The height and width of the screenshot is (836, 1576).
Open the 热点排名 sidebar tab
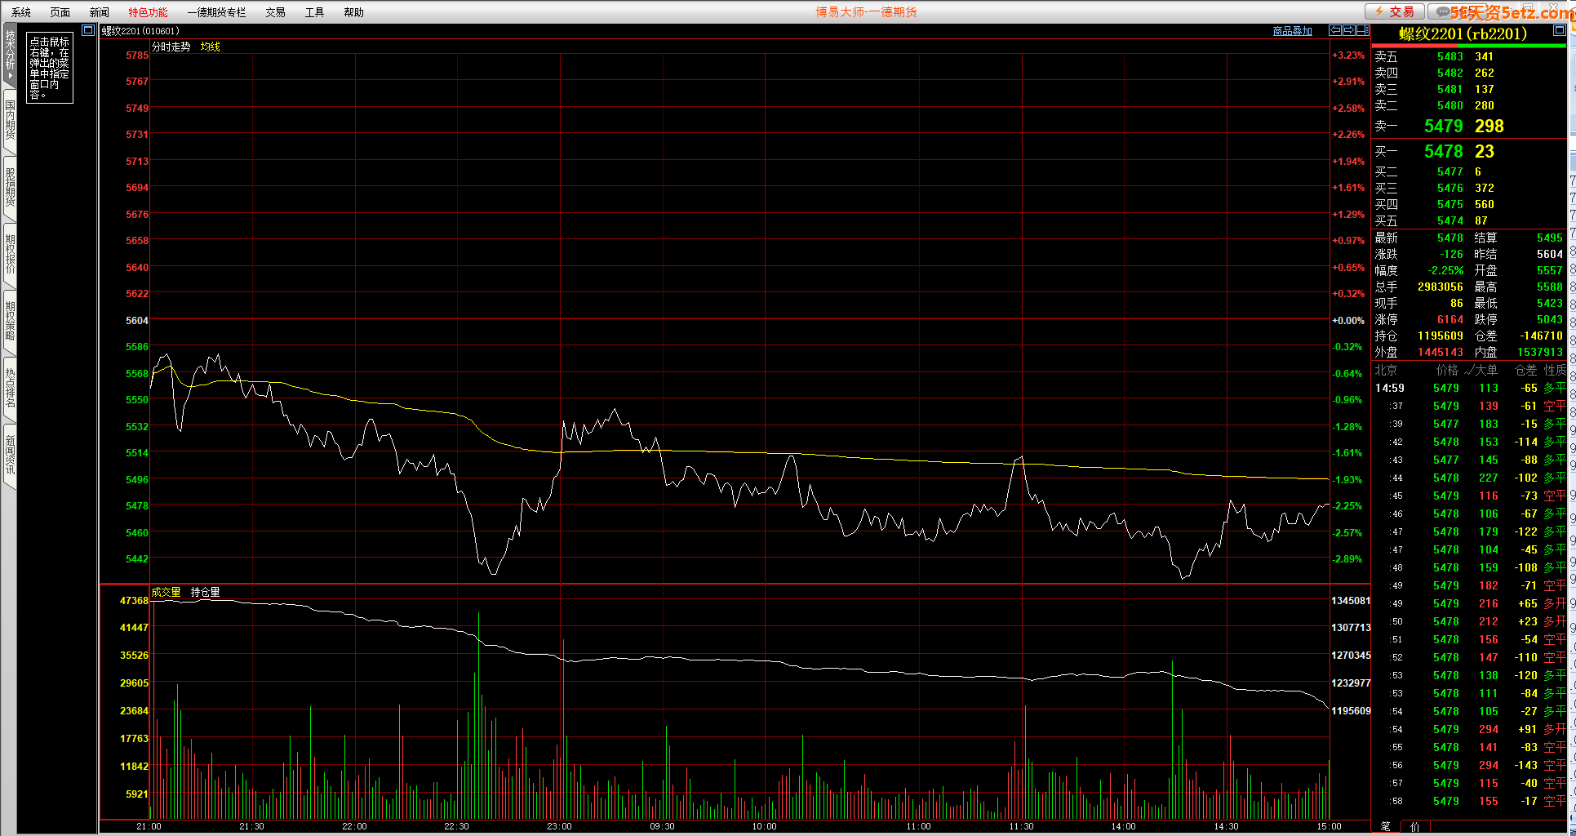pyautogui.click(x=10, y=388)
